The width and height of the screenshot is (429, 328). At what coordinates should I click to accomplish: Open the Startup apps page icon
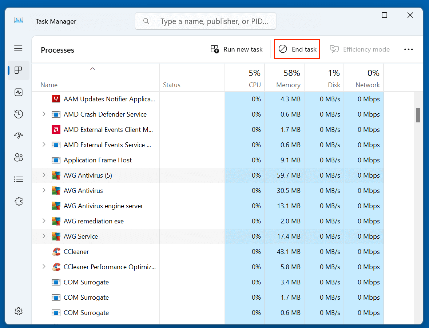[19, 135]
